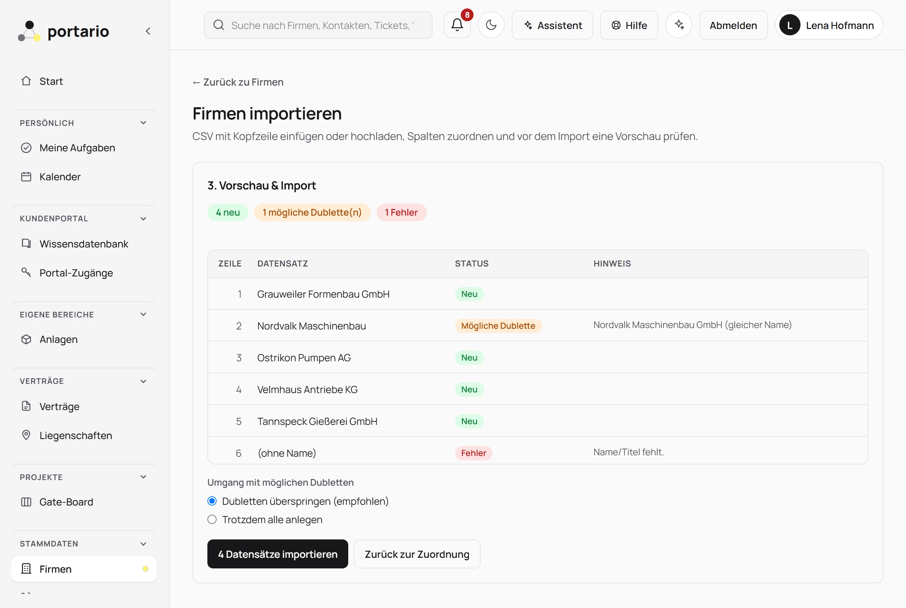The width and height of the screenshot is (906, 608).
Task: Click Zurück zur Zuordnung
Action: [x=417, y=554]
